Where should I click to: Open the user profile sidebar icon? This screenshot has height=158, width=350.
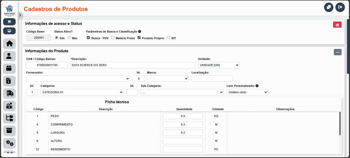click(9, 56)
